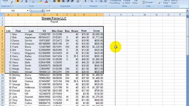Select the hire date 05/10/91

(x=57, y=47)
